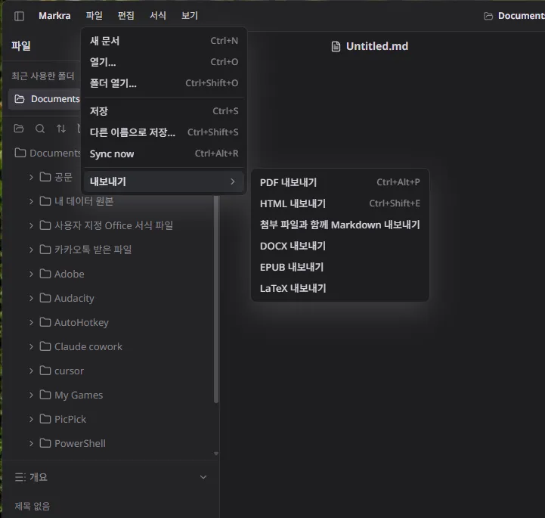
Task: Click the document icon beside Untitled.md
Action: 336,46
